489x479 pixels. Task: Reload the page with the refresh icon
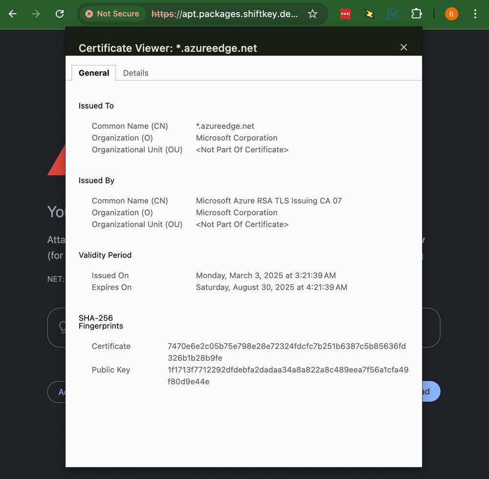60,14
